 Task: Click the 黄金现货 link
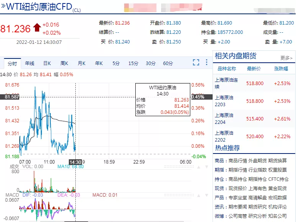tap(278, 189)
